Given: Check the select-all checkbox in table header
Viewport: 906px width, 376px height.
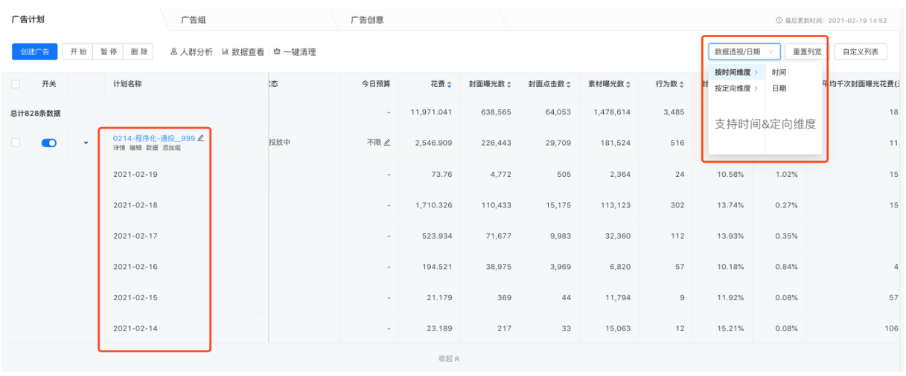Looking at the screenshot, I should (16, 84).
